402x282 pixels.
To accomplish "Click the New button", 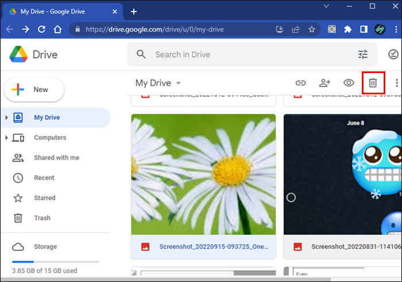I will tap(34, 90).
